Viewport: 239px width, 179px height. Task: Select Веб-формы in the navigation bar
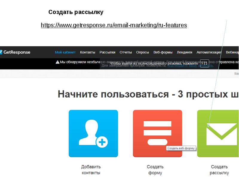pyautogui.click(x=163, y=52)
